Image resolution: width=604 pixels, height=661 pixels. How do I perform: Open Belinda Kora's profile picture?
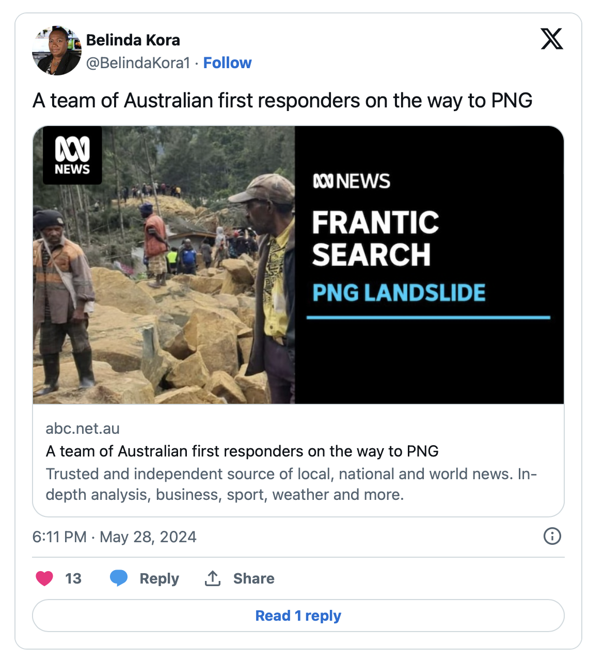pyautogui.click(x=57, y=51)
